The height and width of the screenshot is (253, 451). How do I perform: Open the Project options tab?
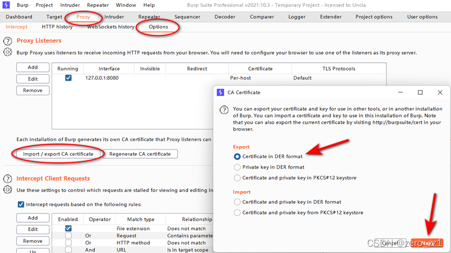374,17
